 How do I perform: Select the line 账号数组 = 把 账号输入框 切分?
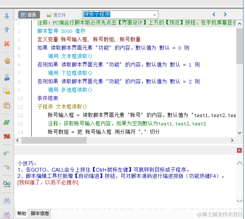pos(104,132)
